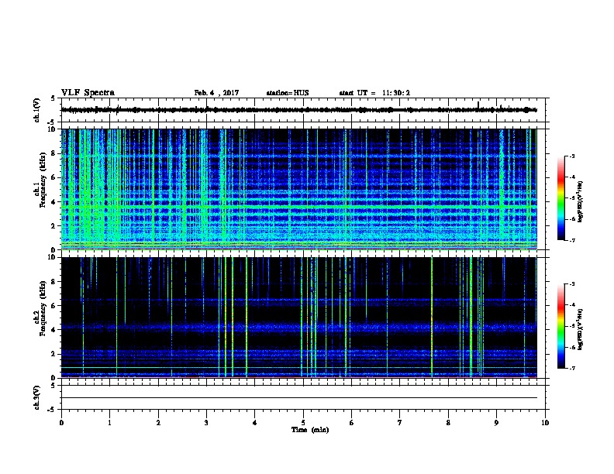Viewport: 614px width, 474px height.
Task: Select the date text "Feb. 4 , 2017"
Action: (x=216, y=93)
